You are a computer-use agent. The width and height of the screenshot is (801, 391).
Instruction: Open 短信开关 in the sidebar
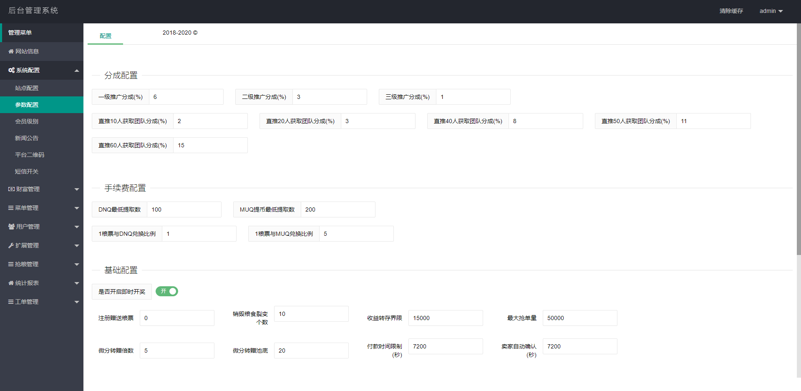pyautogui.click(x=42, y=172)
